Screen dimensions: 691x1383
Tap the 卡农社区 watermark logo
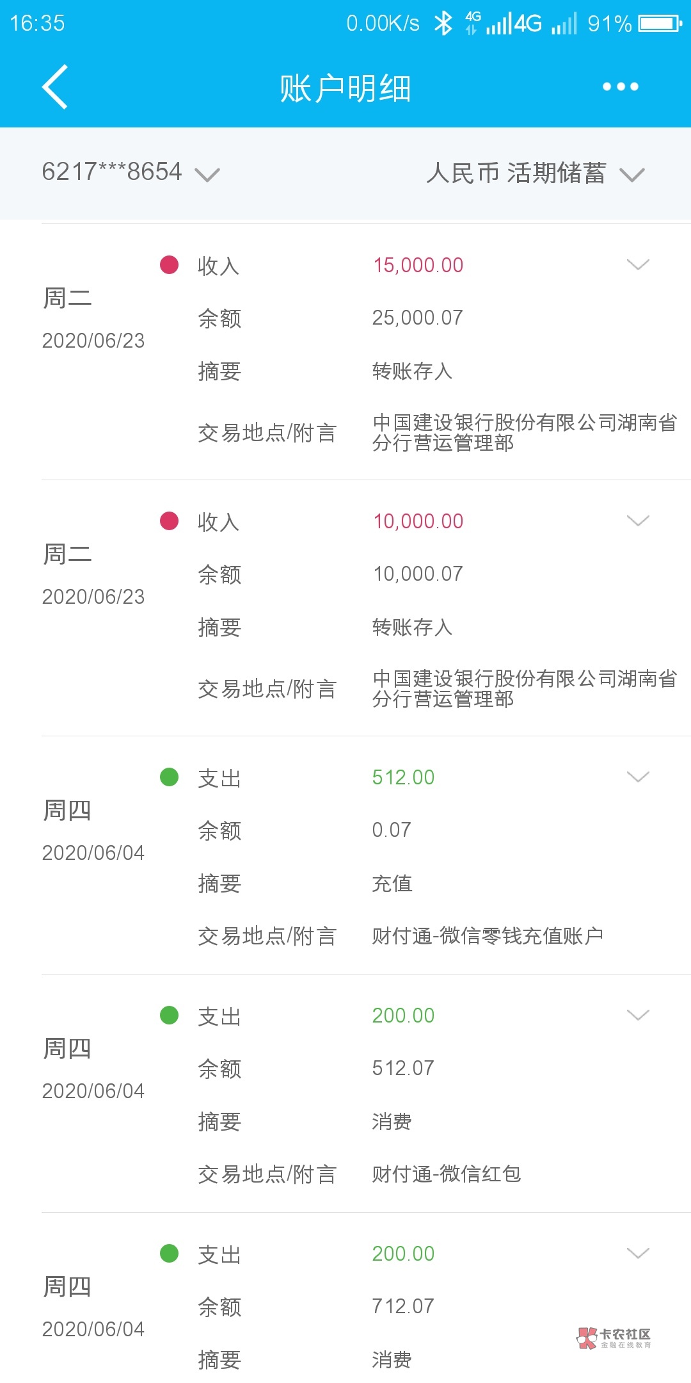(x=614, y=1338)
